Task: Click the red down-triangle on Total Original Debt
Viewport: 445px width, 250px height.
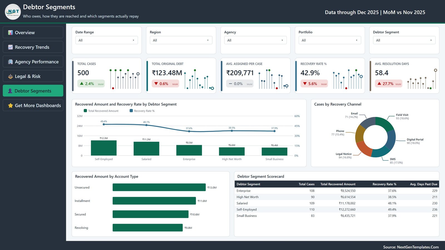Action: (x=156, y=84)
